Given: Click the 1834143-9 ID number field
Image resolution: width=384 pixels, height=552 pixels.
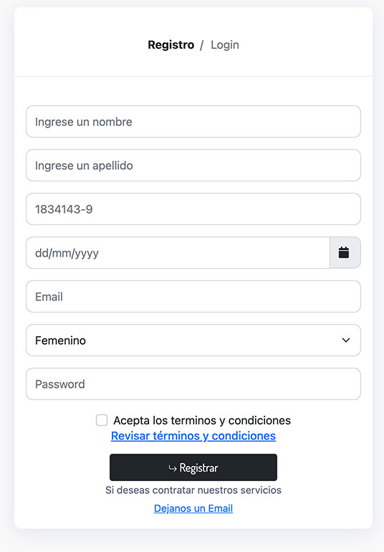Looking at the screenshot, I should 193,209.
